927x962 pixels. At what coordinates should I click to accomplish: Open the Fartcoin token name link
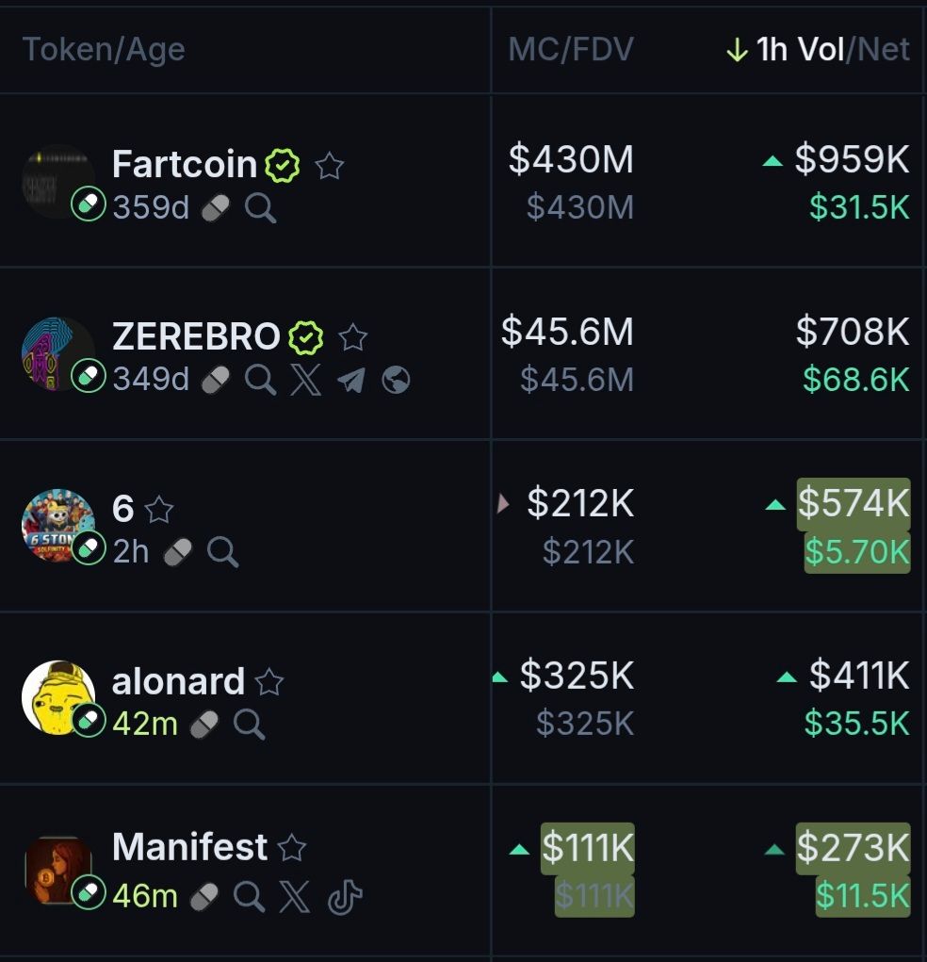click(184, 165)
